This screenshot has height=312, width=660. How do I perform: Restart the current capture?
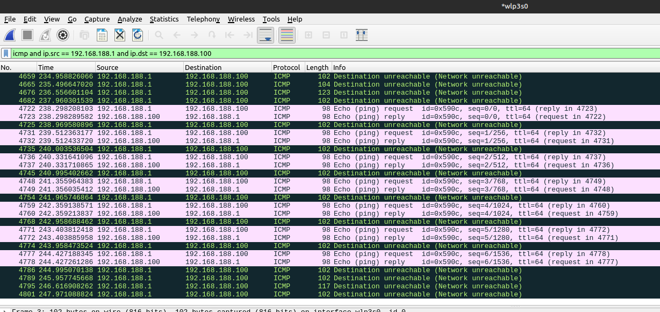pos(45,36)
